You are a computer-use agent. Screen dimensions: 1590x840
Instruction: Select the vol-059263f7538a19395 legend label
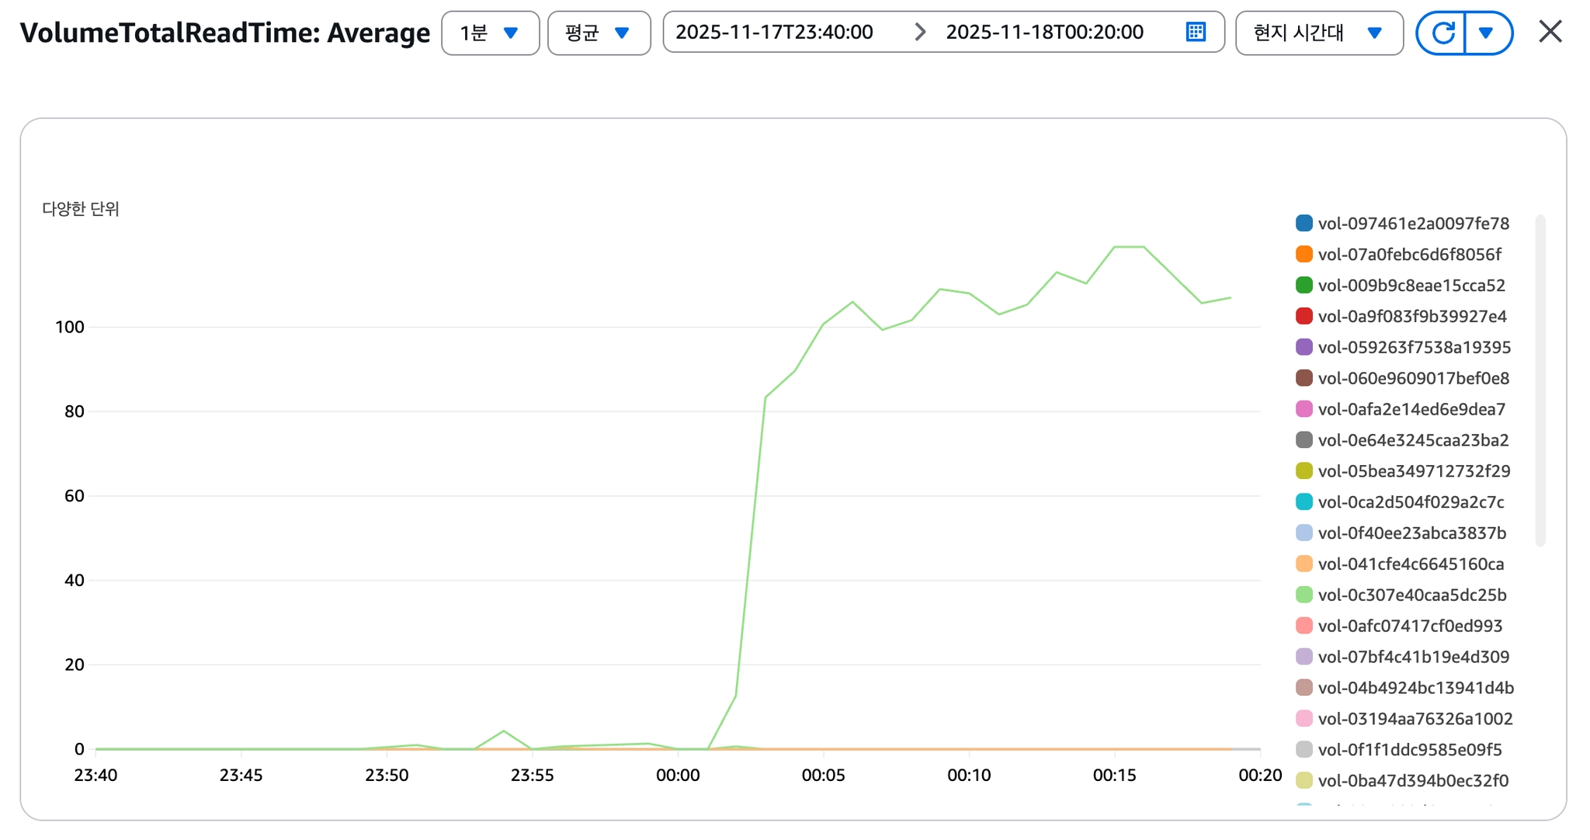1414,348
